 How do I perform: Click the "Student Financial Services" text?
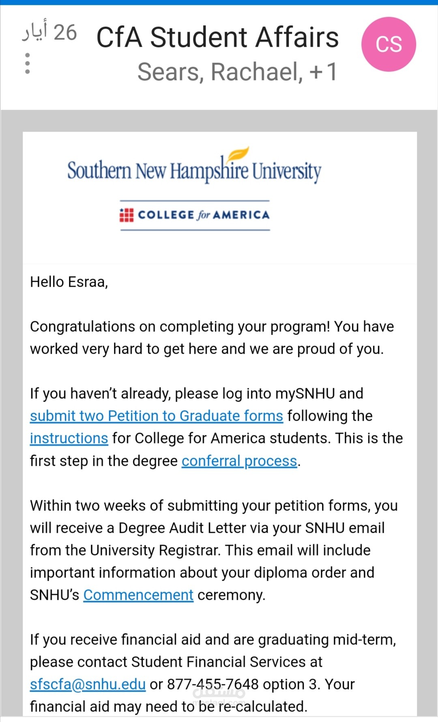pyautogui.click(x=219, y=662)
